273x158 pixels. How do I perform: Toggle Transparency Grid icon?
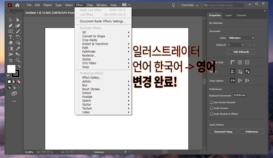point(247,62)
